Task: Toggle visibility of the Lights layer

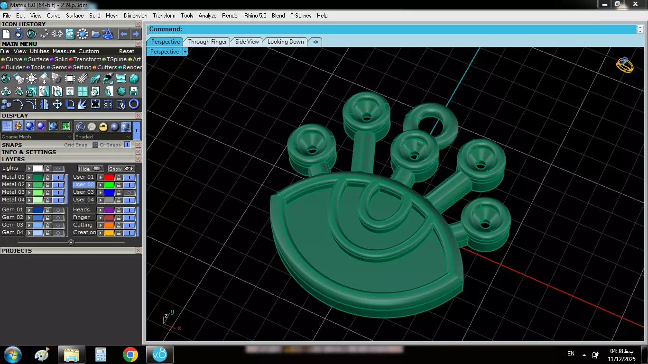Action: pos(58,168)
